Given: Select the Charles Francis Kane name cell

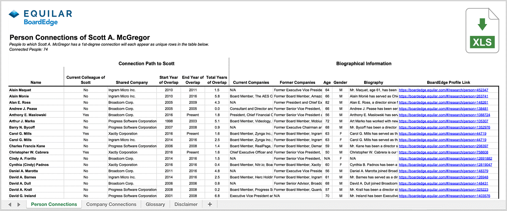Looking at the screenshot, I should pos(36,146).
